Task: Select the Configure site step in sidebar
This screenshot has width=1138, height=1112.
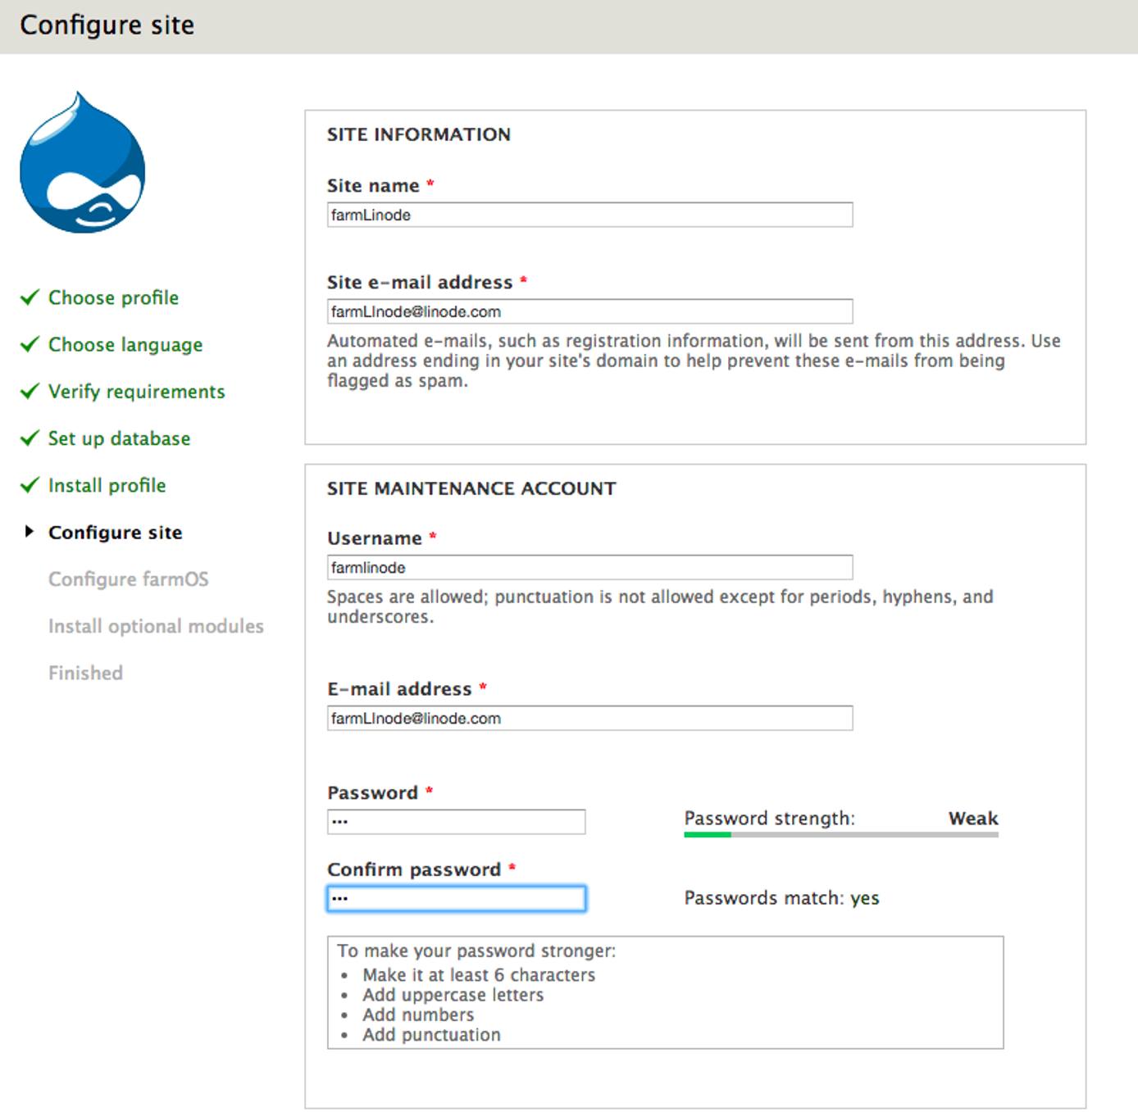Action: (x=116, y=532)
